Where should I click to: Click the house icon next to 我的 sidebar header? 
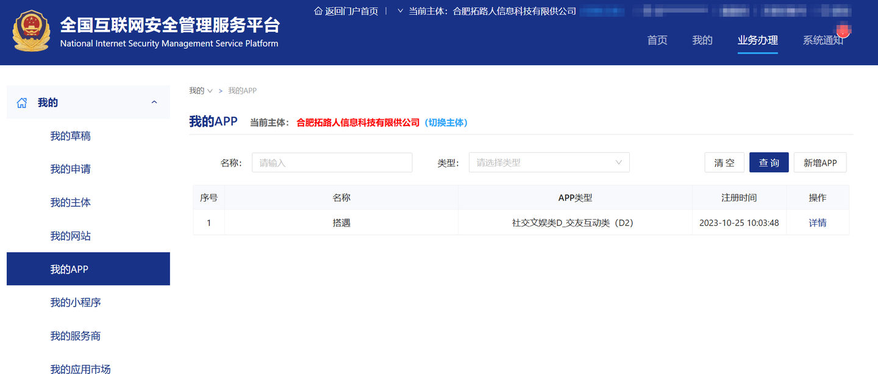[x=22, y=103]
